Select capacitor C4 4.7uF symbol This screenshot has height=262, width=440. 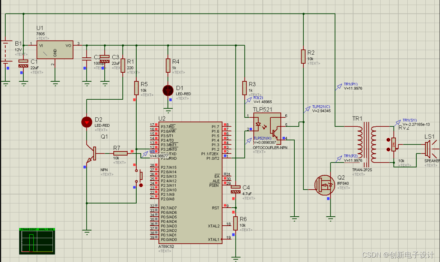pos(236,189)
